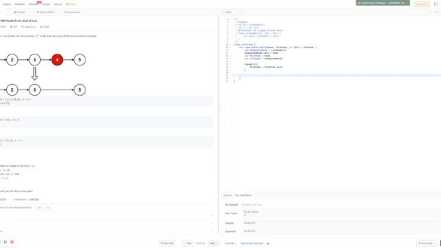441x248 pixels.
Task: Click the empty code line below repeat block
Action: click(336, 75)
